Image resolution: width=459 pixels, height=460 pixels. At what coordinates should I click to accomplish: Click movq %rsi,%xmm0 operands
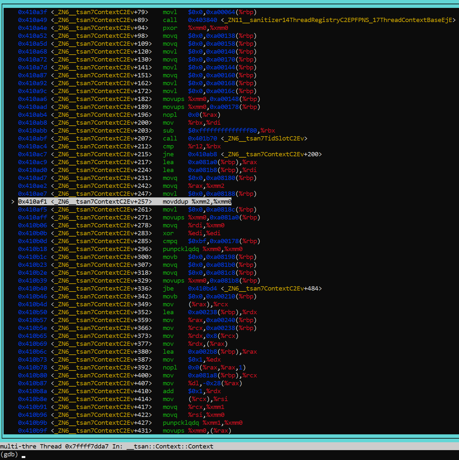[206, 415]
